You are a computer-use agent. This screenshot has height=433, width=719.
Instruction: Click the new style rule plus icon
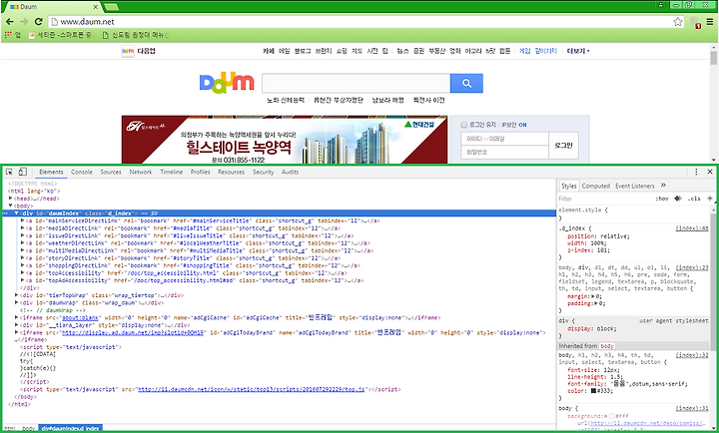pos(710,199)
